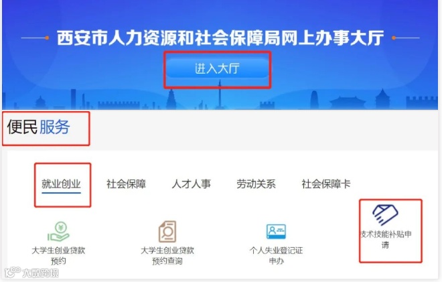This screenshot has width=442, height=282.
Task: Switch to the 社会保障 tab
Action: tap(126, 184)
